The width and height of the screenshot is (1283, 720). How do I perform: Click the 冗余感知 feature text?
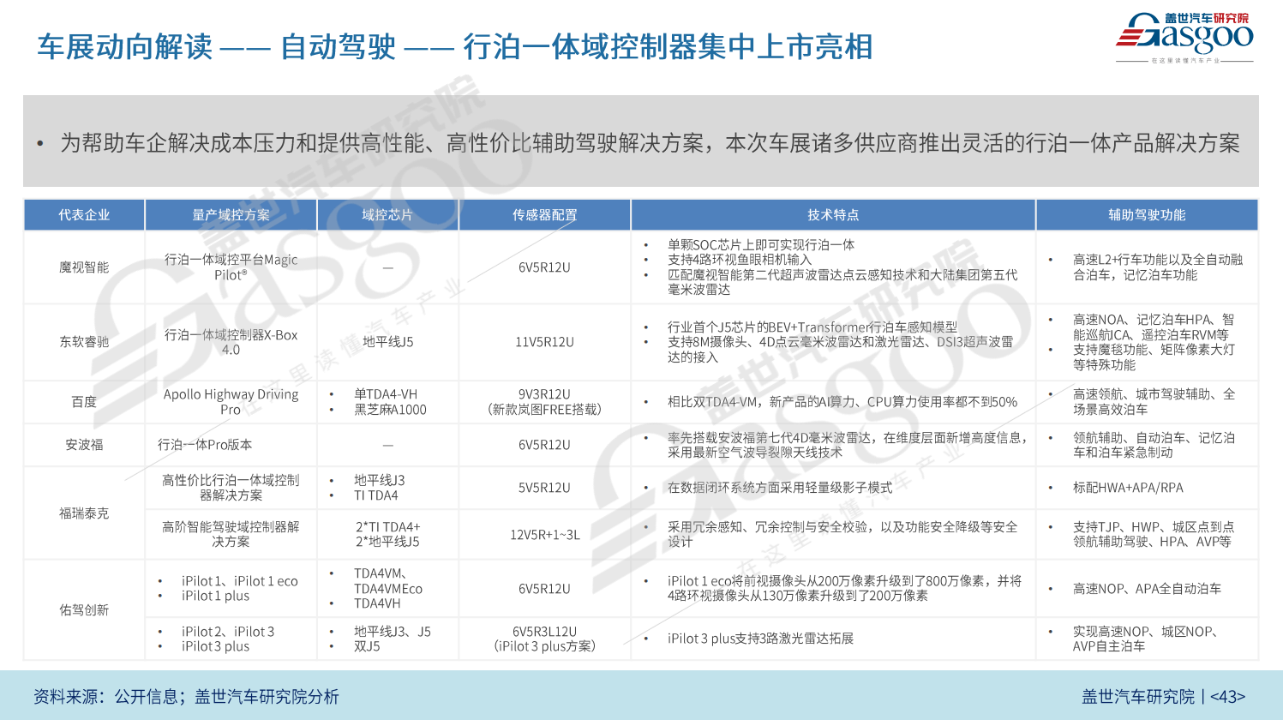pos(843,534)
